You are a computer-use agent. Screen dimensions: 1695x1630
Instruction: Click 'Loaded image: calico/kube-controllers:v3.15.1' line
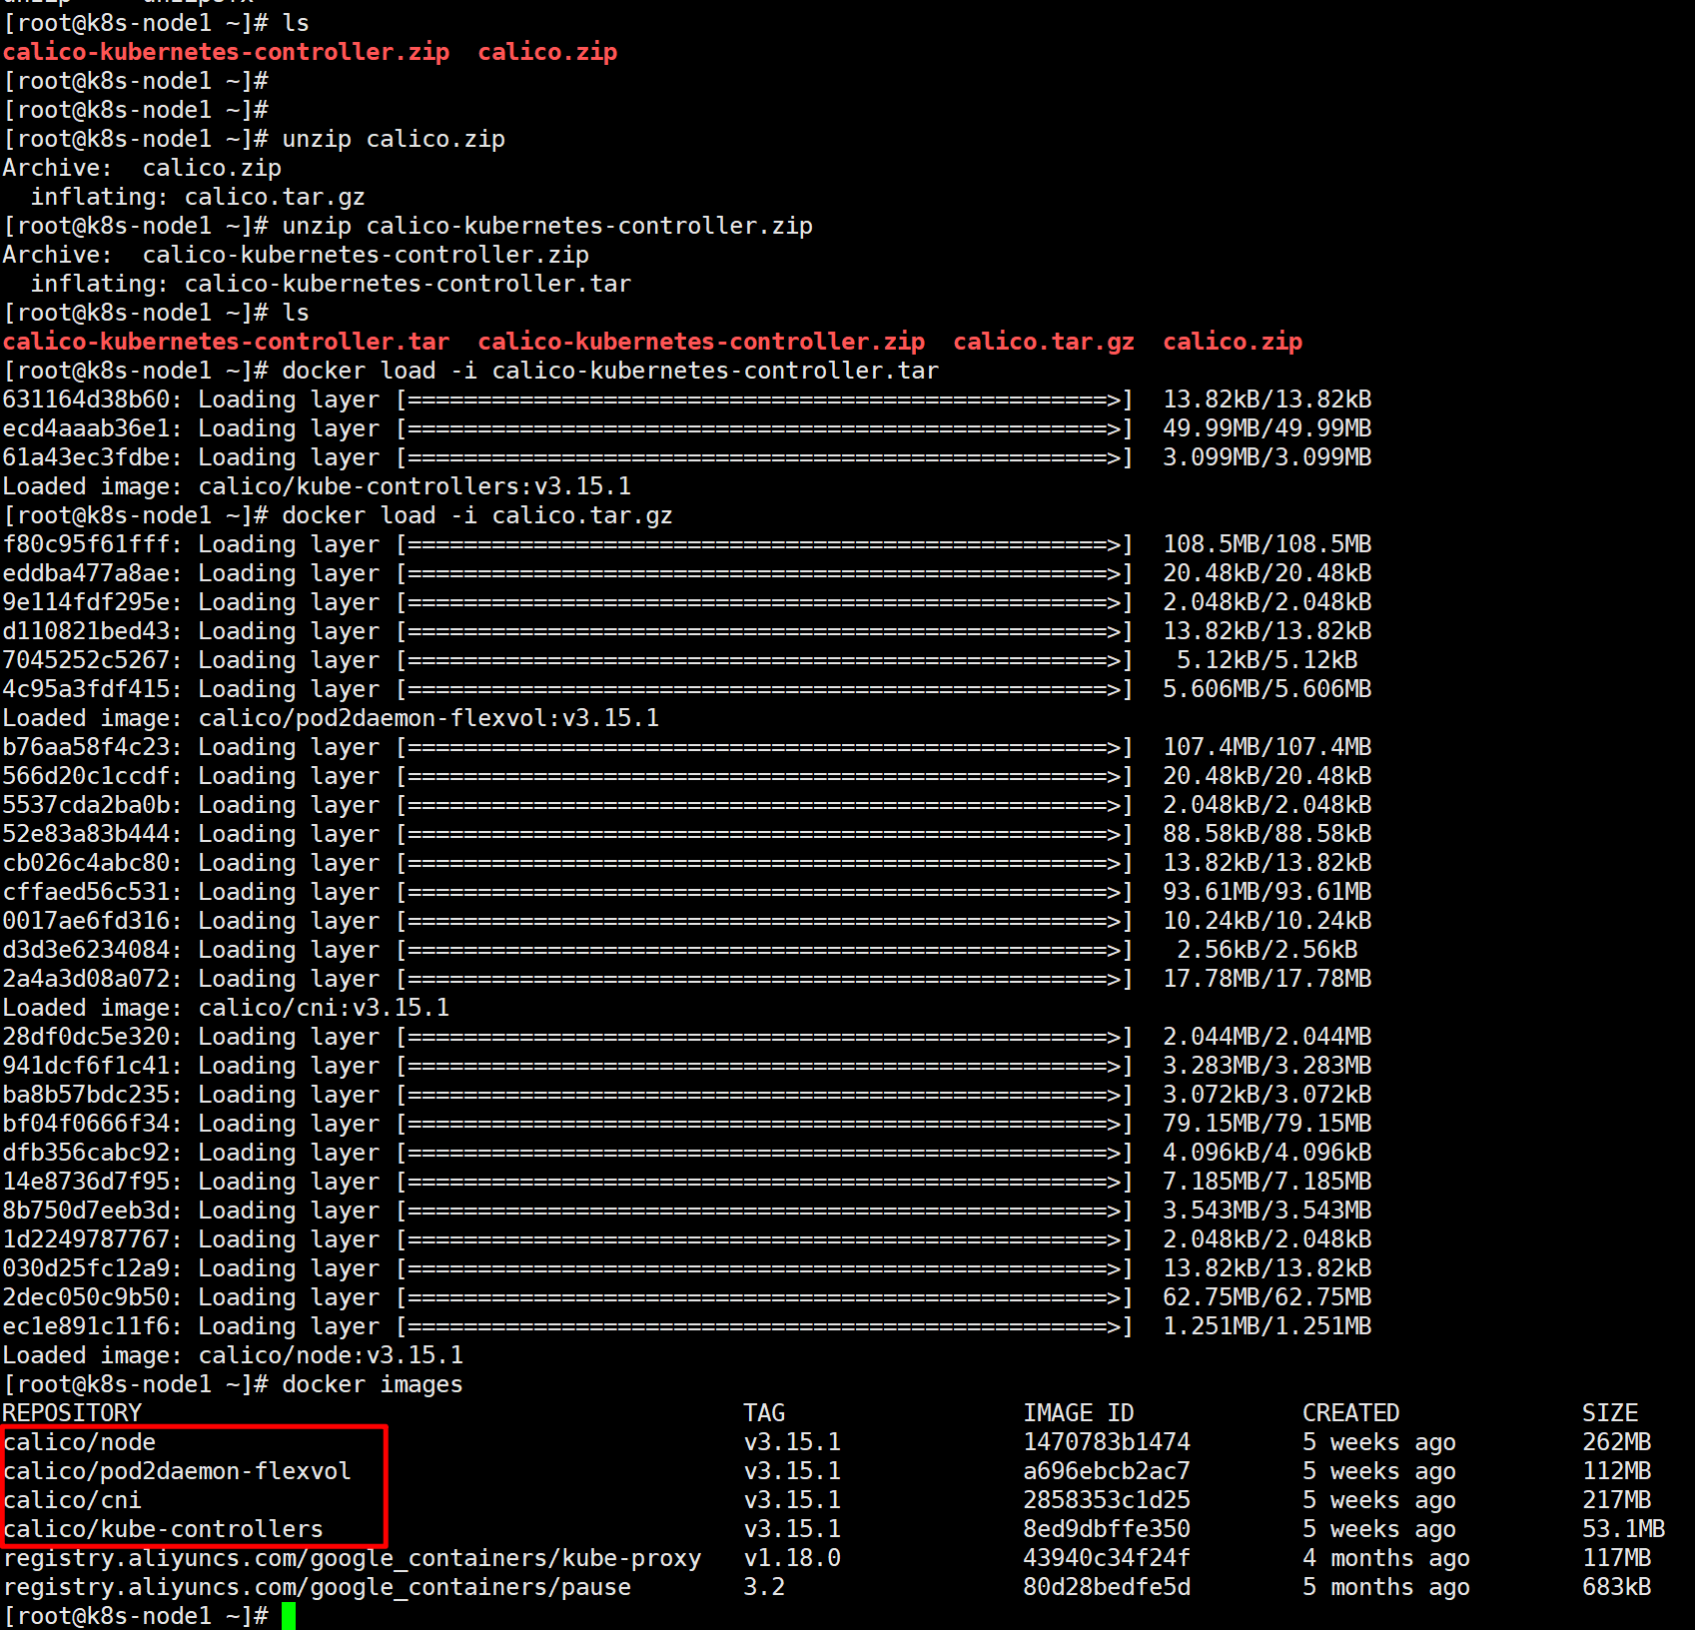click(x=318, y=486)
